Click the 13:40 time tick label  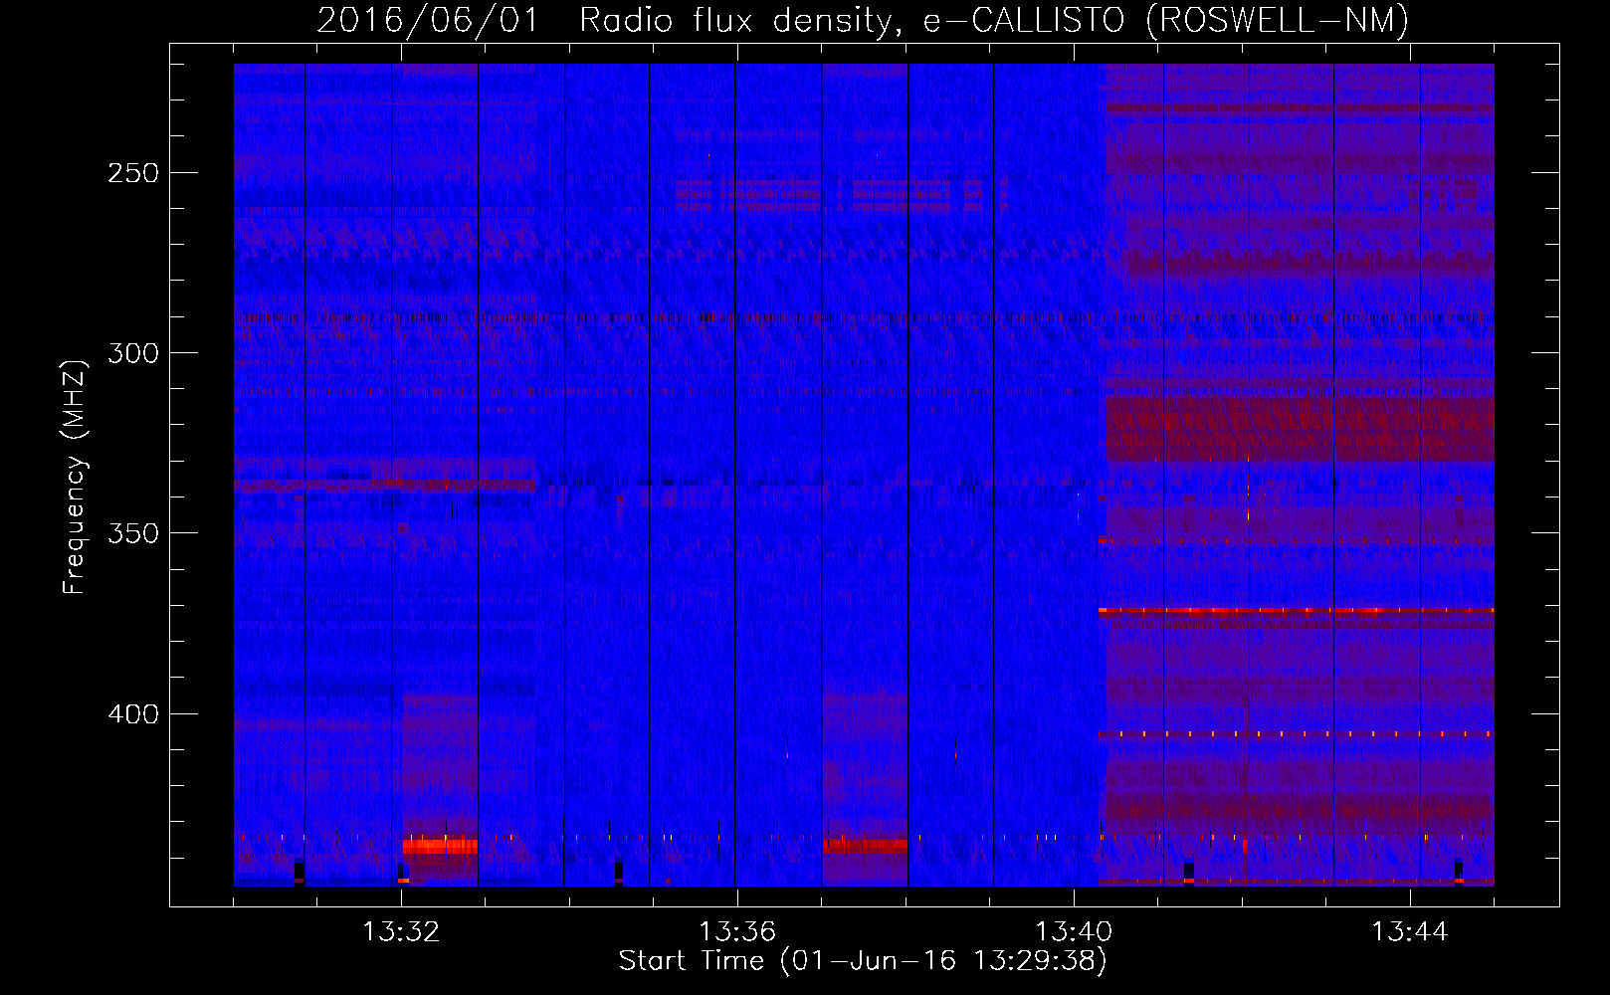coord(1074,932)
